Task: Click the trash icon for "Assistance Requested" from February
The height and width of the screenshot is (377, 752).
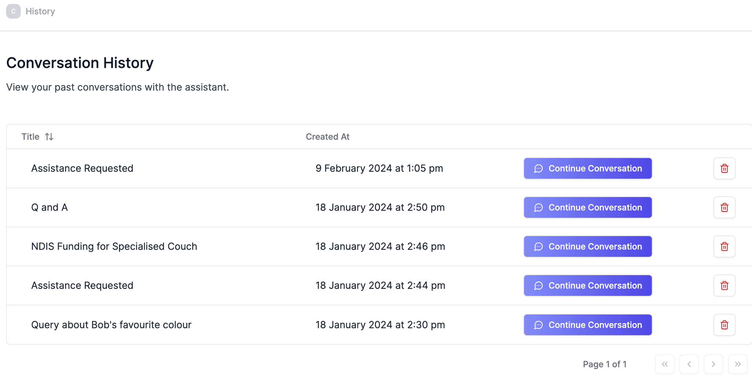Action: coord(724,168)
